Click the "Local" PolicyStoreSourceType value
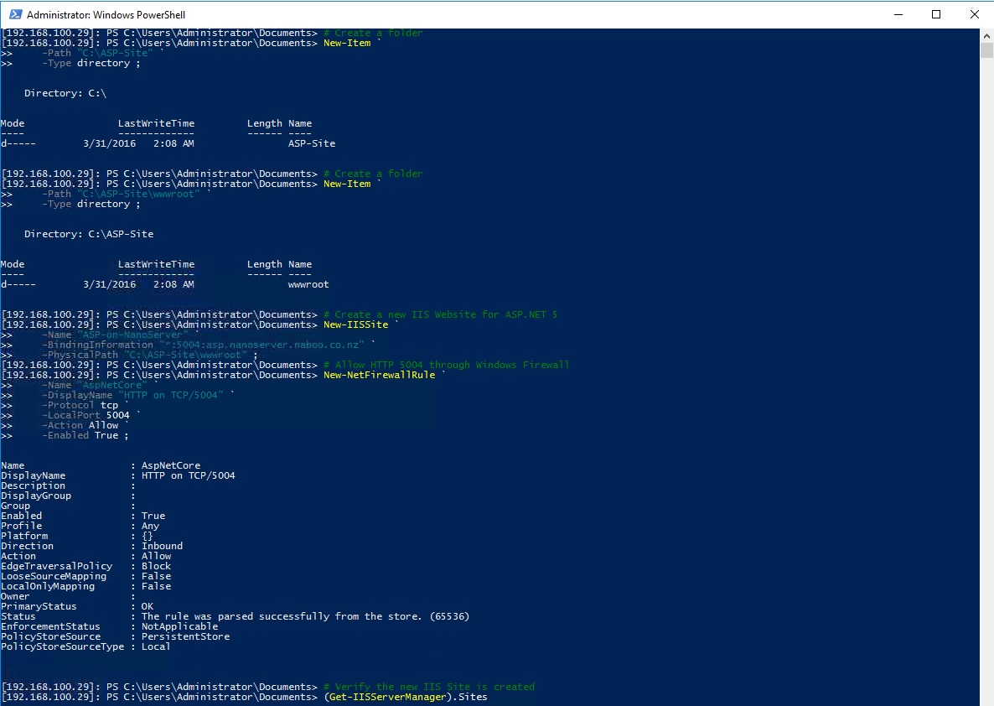 click(x=155, y=646)
